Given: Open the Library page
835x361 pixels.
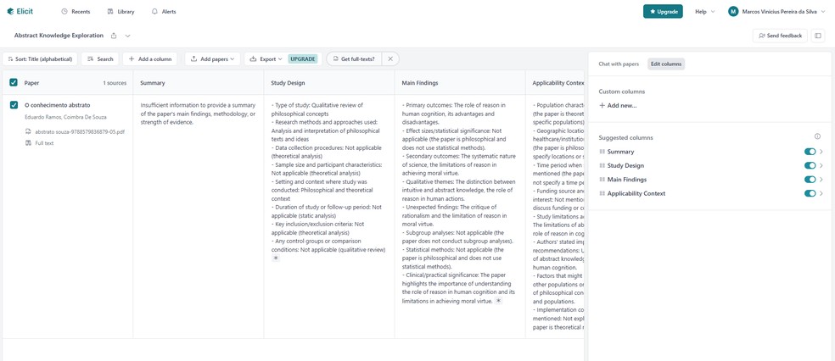Looking at the screenshot, I should coord(120,12).
